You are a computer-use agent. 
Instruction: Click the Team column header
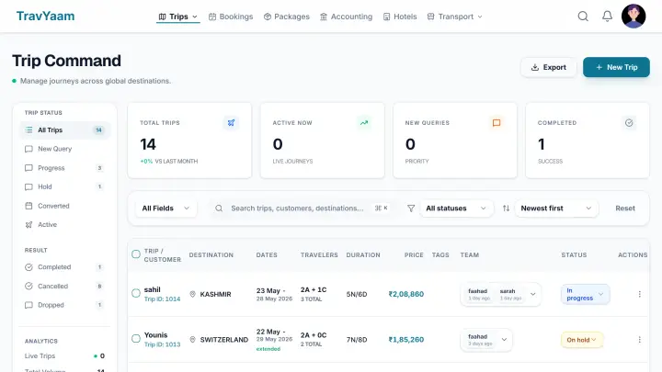470,255
